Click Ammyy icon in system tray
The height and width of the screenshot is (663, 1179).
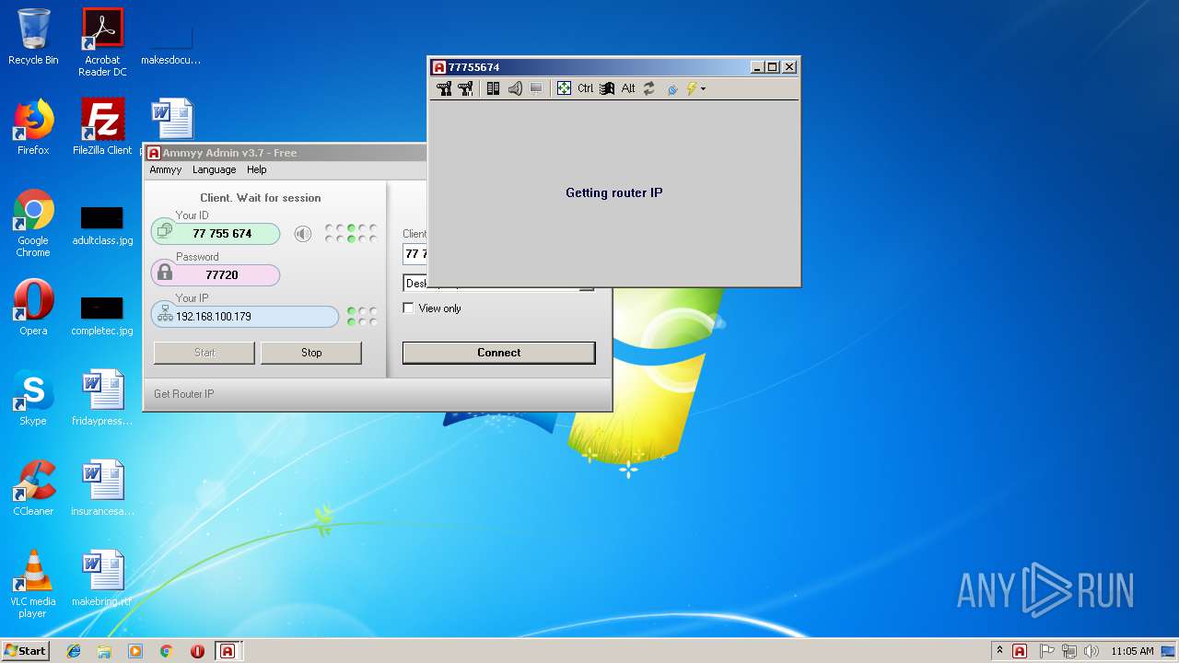(1020, 651)
